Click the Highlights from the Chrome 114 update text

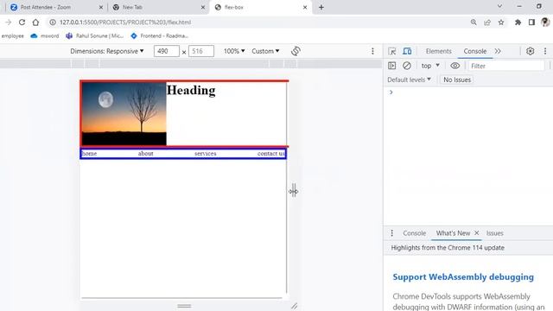[448, 248]
